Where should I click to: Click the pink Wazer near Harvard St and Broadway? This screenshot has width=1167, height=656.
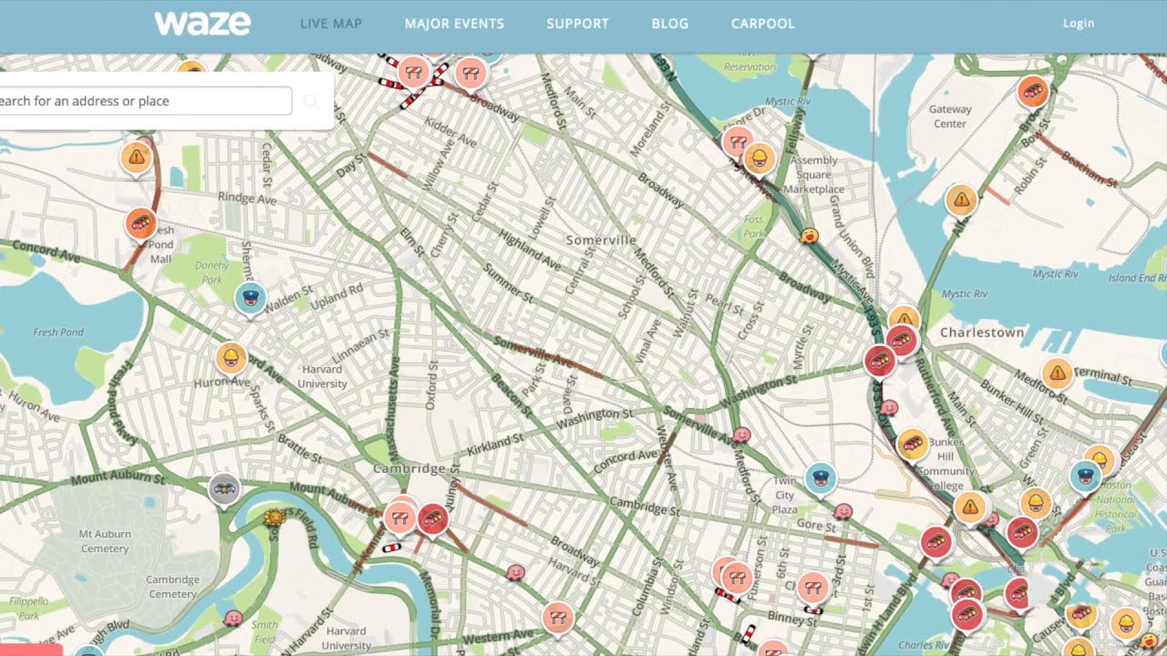[x=515, y=572]
